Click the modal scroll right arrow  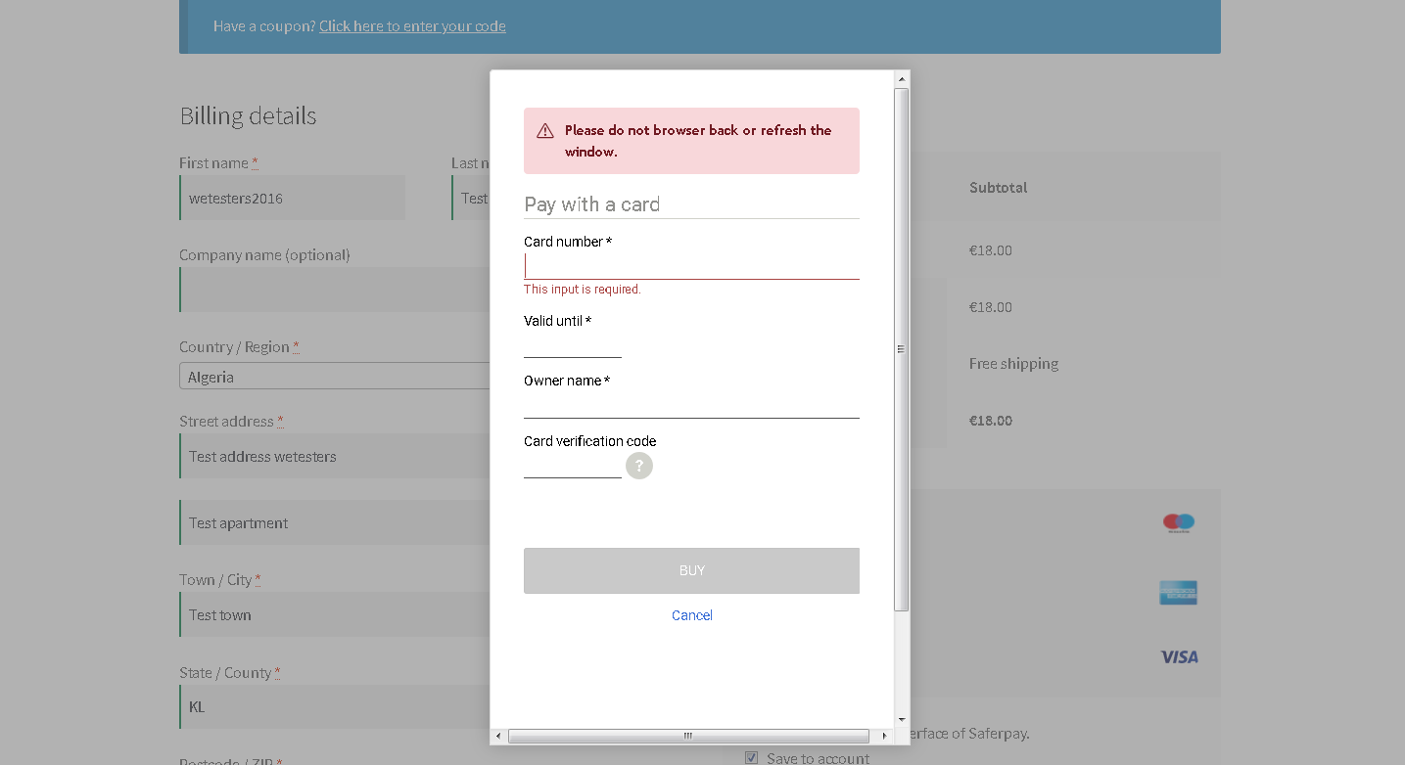[x=884, y=736]
